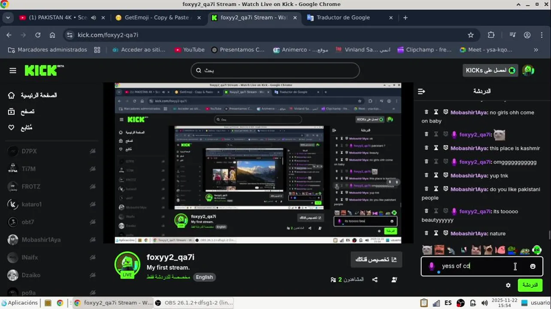Open Dzaiko channel in the sidebar
Screen dimensions: 551x309
click(52, 275)
